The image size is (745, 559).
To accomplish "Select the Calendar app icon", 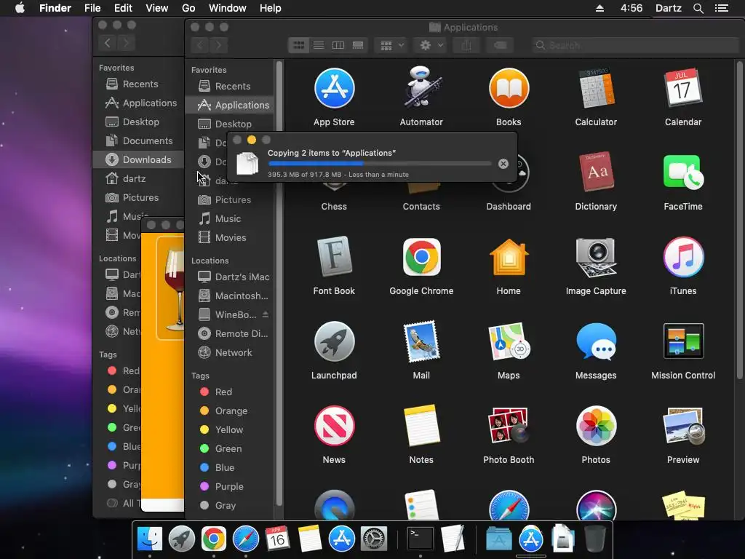I will click(x=683, y=88).
